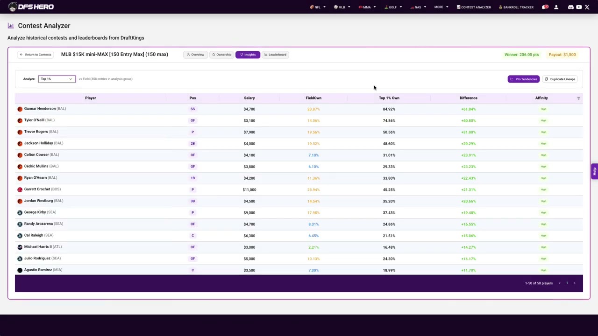Click the $11,000 salary cell
Image resolution: width=598 pixels, height=336 pixels.
(x=249, y=189)
